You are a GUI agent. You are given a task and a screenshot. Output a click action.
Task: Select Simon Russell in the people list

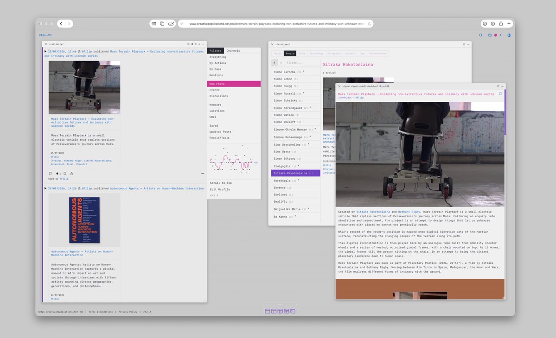(x=296, y=94)
